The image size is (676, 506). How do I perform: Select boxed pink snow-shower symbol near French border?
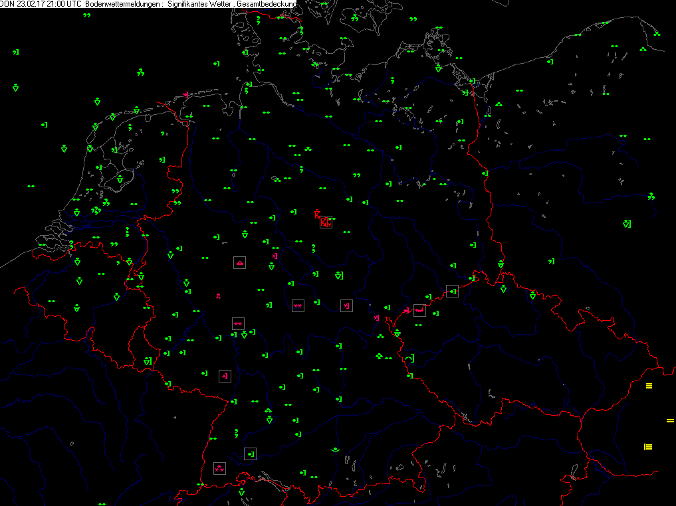(x=225, y=376)
